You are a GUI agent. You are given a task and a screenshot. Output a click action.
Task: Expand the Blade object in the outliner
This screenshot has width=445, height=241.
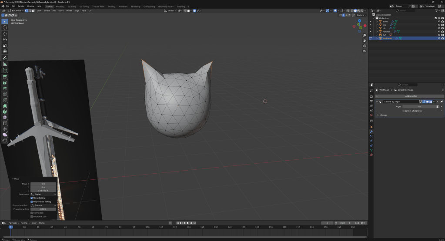[377, 21]
